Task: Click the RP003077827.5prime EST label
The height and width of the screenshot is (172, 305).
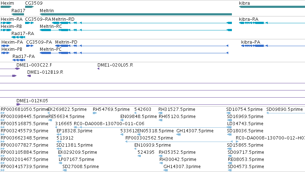Action: (x=24, y=145)
